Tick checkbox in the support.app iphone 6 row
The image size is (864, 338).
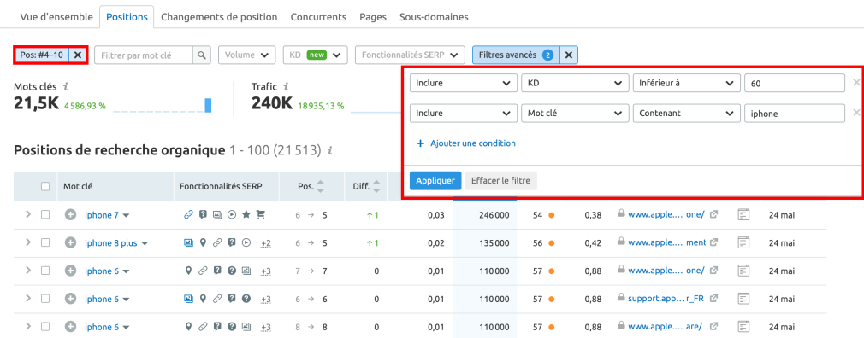[45, 299]
